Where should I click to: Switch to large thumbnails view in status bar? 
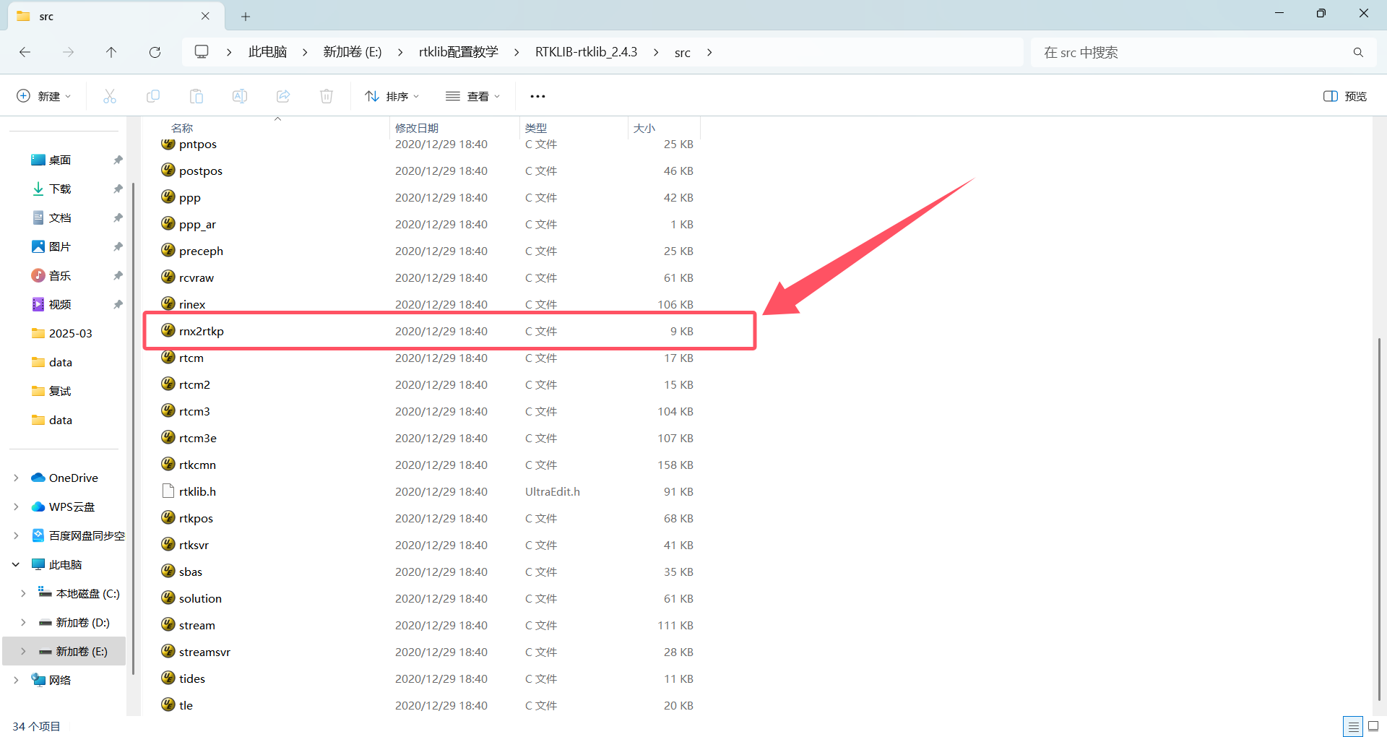point(1372,726)
